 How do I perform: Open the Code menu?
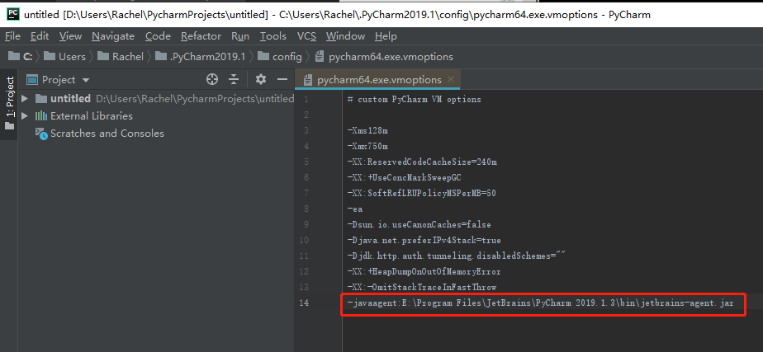[x=158, y=36]
